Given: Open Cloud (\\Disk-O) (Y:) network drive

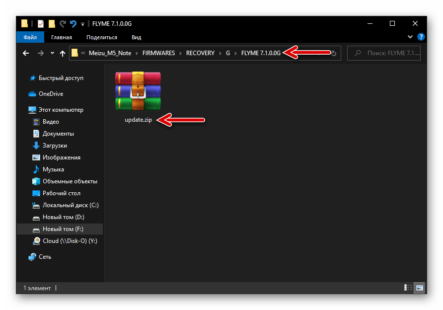Looking at the screenshot, I should tap(70, 241).
